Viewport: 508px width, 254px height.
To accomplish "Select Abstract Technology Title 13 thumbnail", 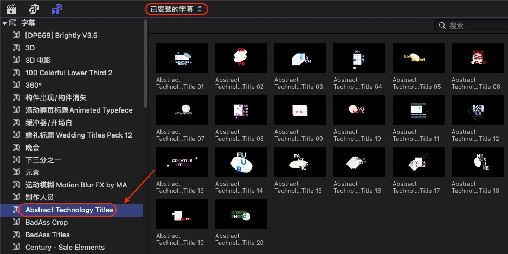I will (x=182, y=162).
